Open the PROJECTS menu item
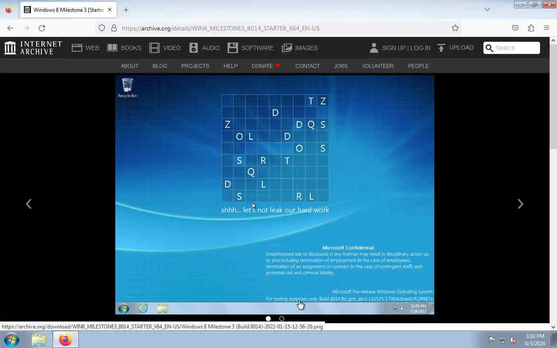557x348 pixels. (195, 66)
